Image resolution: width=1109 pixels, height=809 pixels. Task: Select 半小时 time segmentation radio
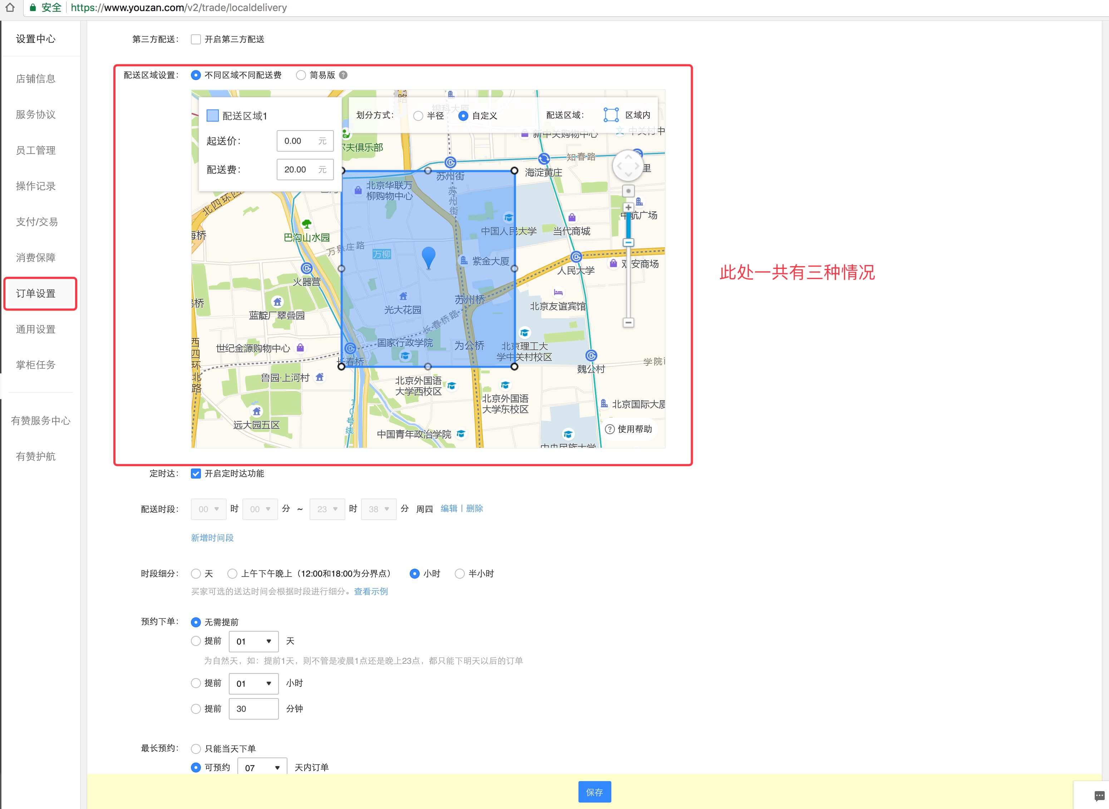pos(459,573)
